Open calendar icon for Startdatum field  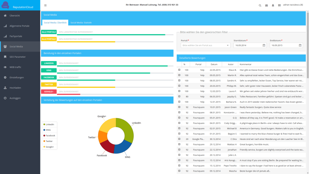264,45
